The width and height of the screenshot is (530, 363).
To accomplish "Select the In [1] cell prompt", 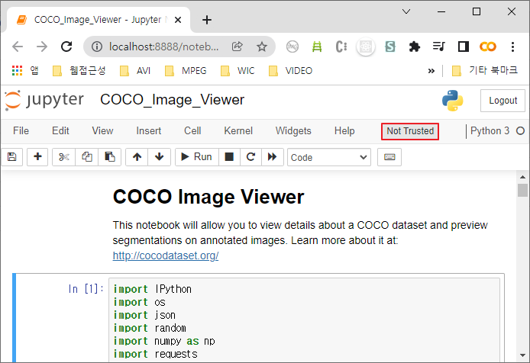I will (86, 289).
